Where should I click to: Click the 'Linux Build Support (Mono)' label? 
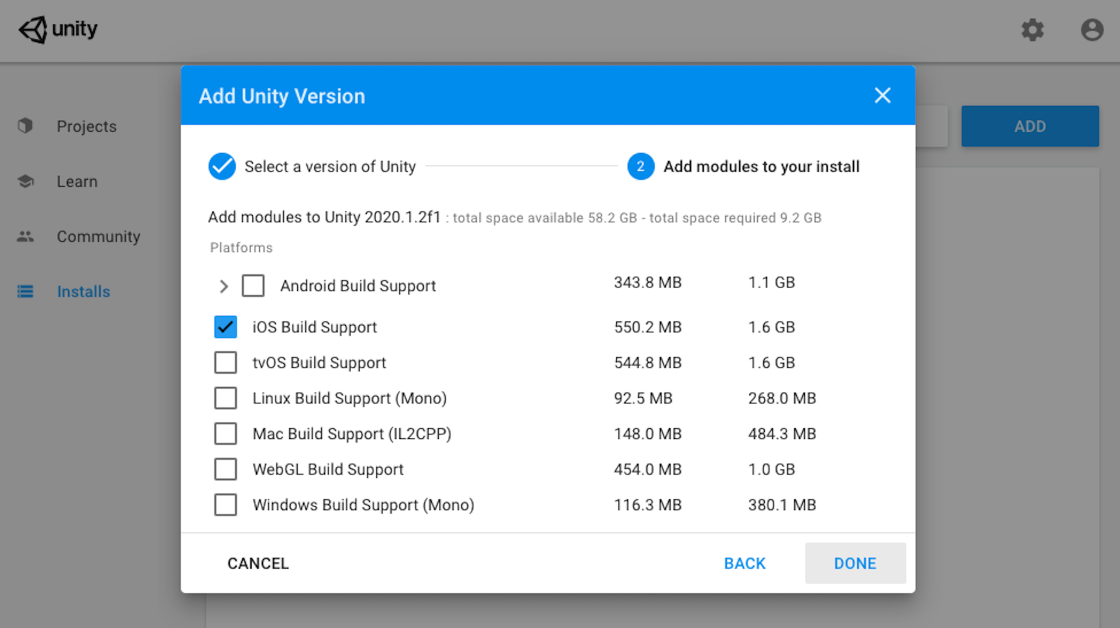350,398
